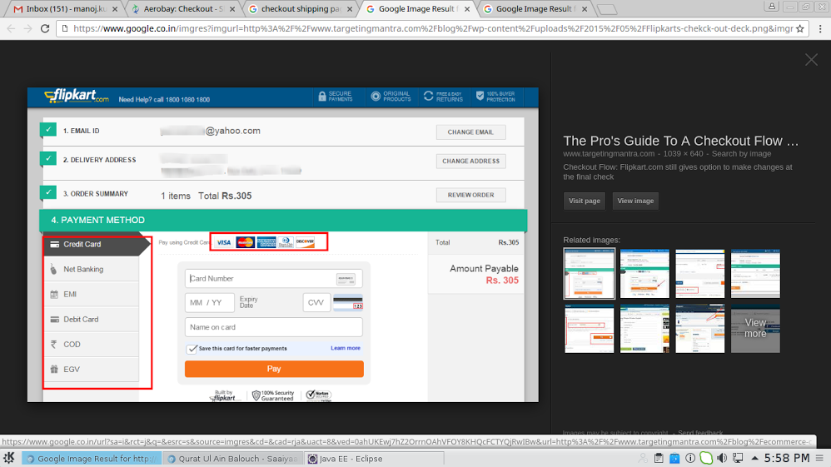
Task: Select Net Banking payment option in preview
Action: click(92, 269)
